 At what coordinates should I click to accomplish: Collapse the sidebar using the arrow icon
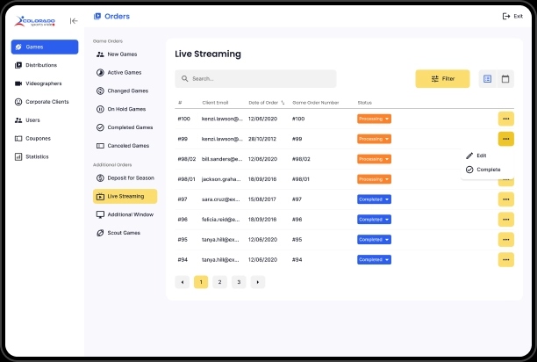pyautogui.click(x=74, y=20)
